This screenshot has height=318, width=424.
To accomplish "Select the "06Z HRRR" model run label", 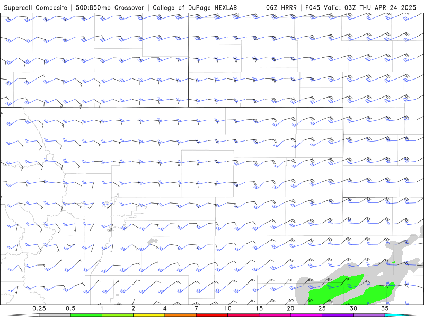I will pos(281,8).
